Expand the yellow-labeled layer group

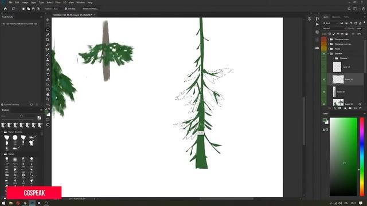click(x=328, y=49)
